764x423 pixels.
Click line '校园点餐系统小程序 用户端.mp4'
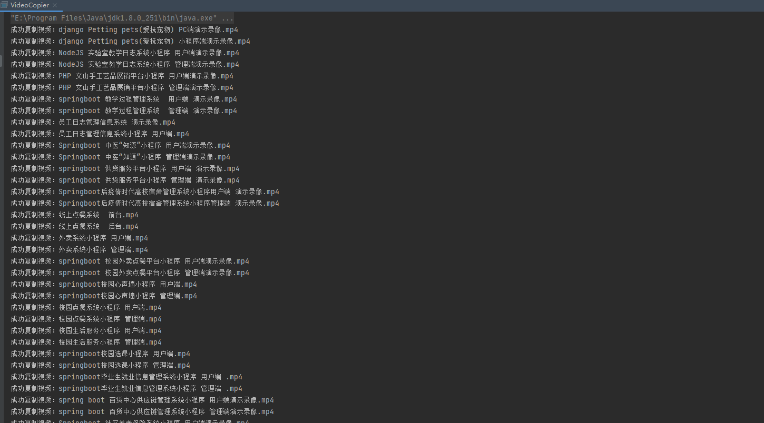tap(86, 307)
